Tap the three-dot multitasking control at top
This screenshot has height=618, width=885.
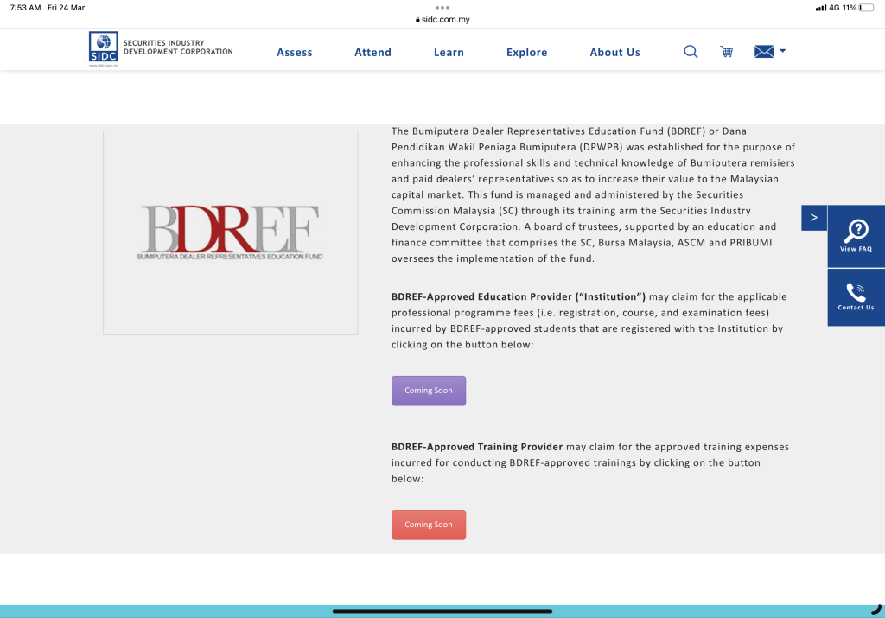(x=442, y=7)
